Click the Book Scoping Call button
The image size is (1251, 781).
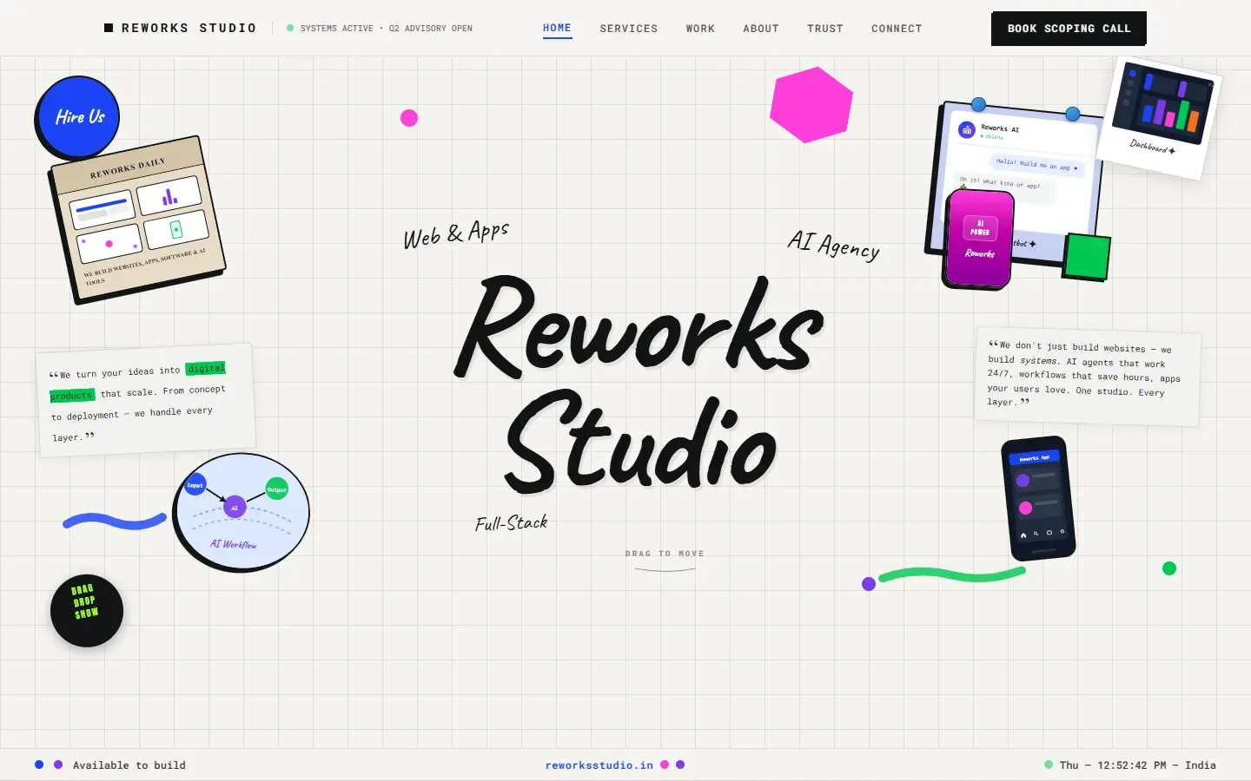click(1069, 29)
